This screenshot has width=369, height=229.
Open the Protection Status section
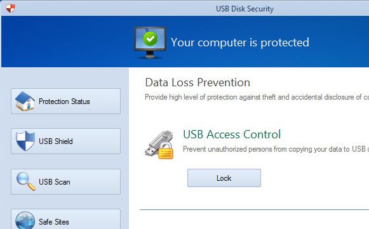(x=65, y=101)
